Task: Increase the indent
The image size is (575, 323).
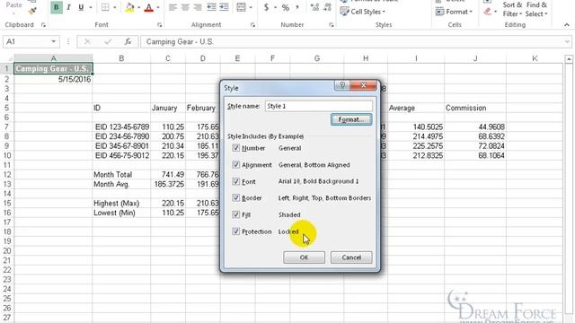Action: 224,8
